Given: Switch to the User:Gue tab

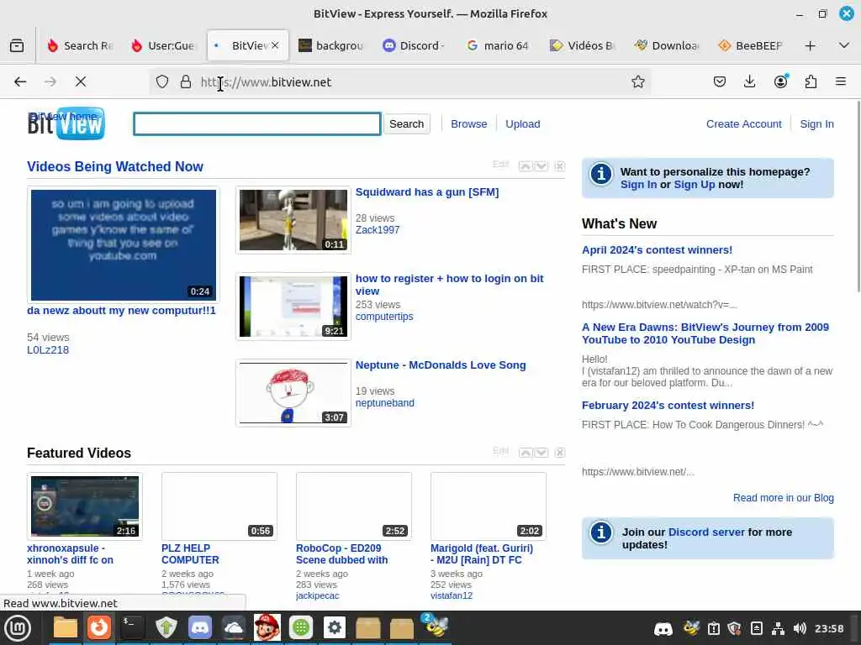Looking at the screenshot, I should point(163,45).
